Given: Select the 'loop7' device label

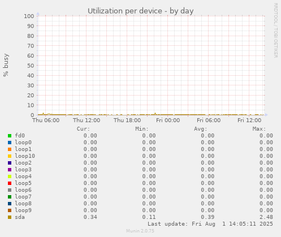Looking at the screenshot, I should point(23,197).
